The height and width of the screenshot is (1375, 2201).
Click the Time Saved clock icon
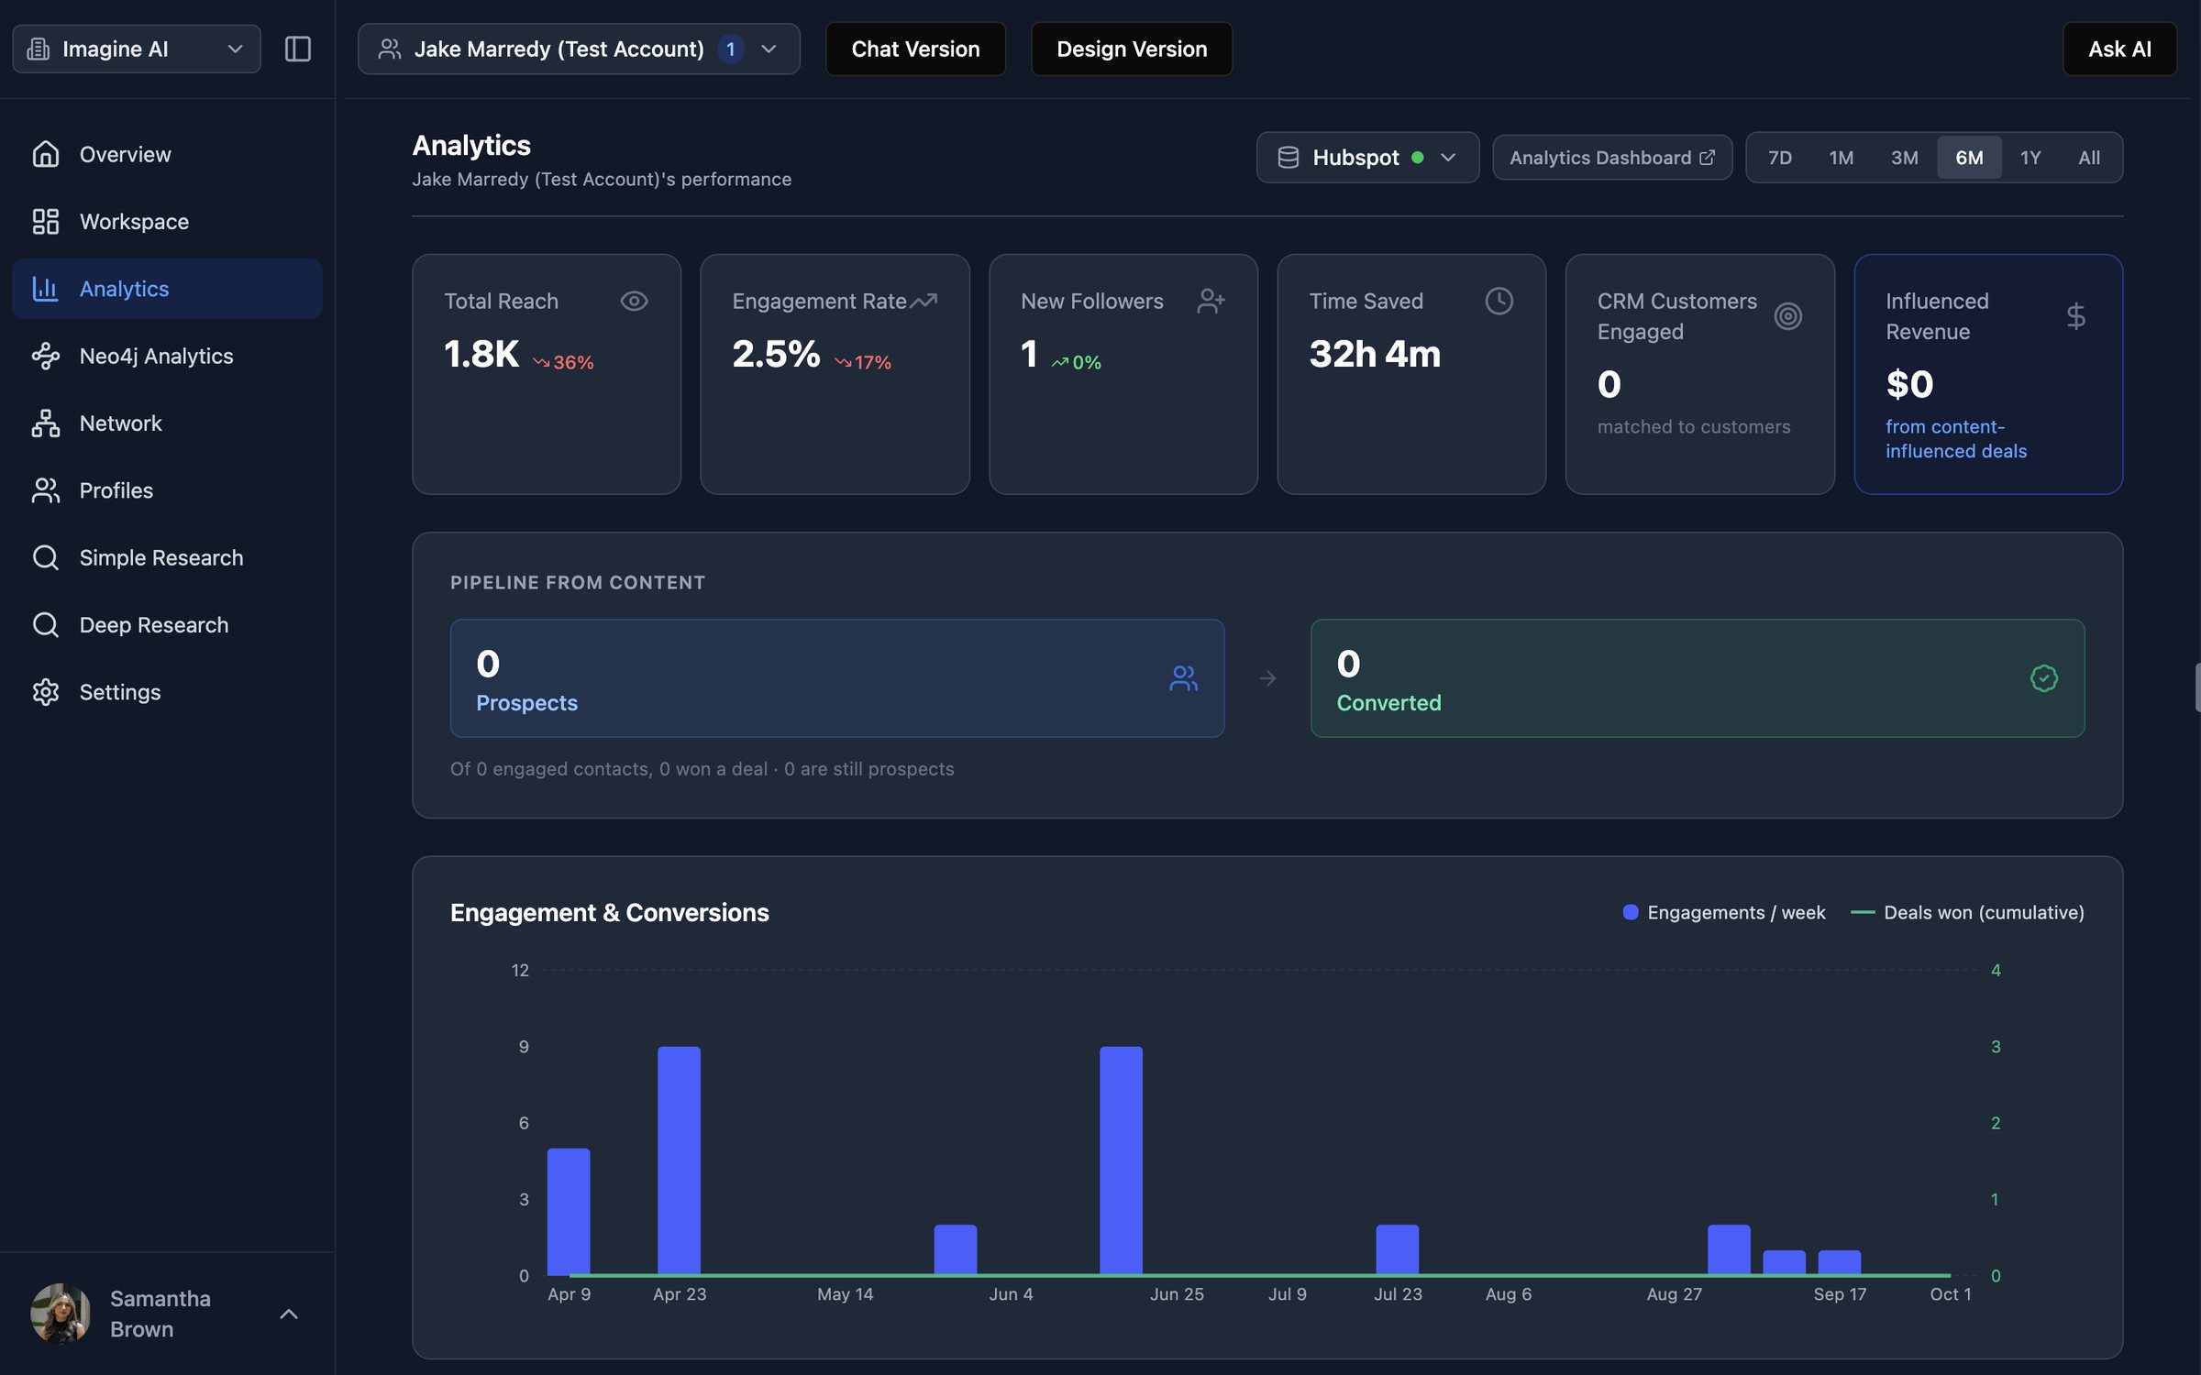point(1499,301)
